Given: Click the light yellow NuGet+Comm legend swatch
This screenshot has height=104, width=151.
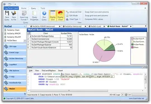Looking at the screenshot, I should coord(132,41).
